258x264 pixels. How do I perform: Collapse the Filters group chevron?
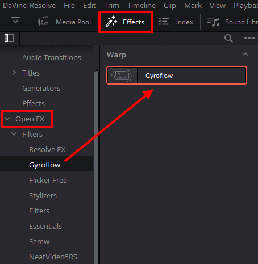[14, 134]
